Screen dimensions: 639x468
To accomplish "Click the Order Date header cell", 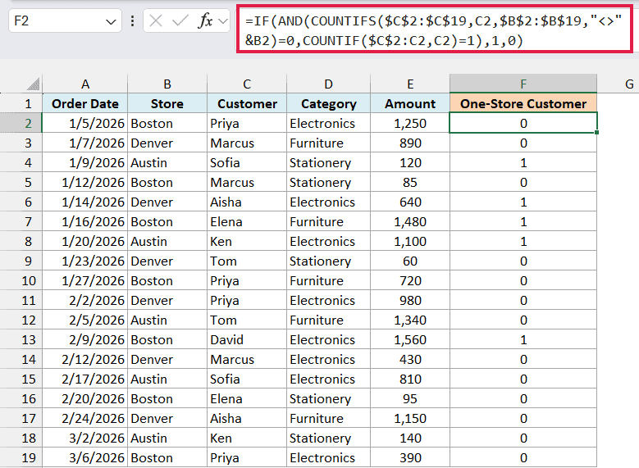I will [85, 103].
